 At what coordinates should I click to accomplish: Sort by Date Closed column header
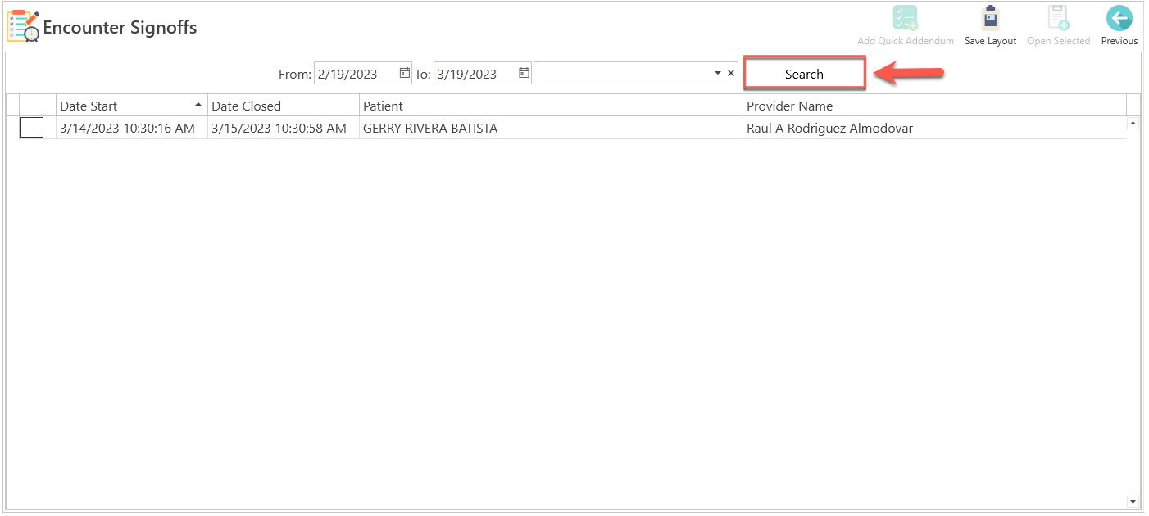[x=284, y=106]
